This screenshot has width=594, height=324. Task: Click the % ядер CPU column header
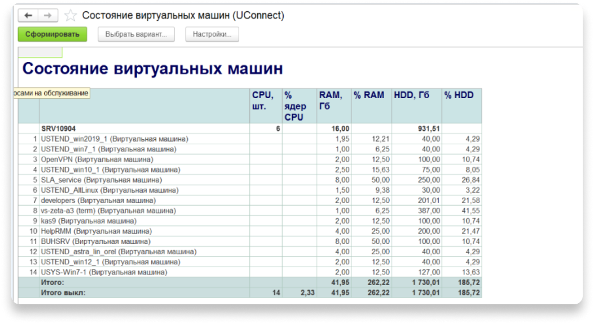coord(300,106)
